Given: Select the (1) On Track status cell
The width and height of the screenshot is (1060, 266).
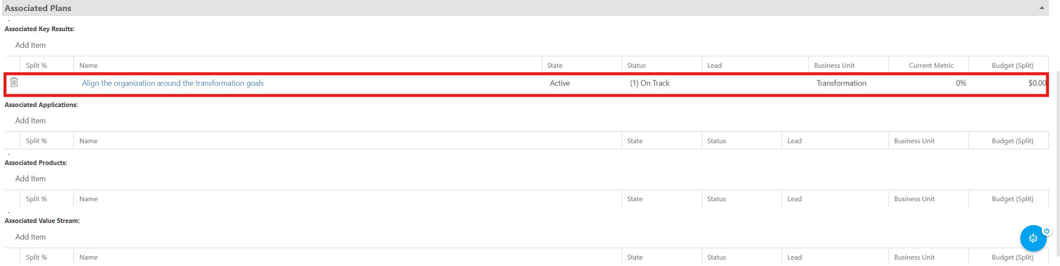Looking at the screenshot, I should (x=650, y=83).
